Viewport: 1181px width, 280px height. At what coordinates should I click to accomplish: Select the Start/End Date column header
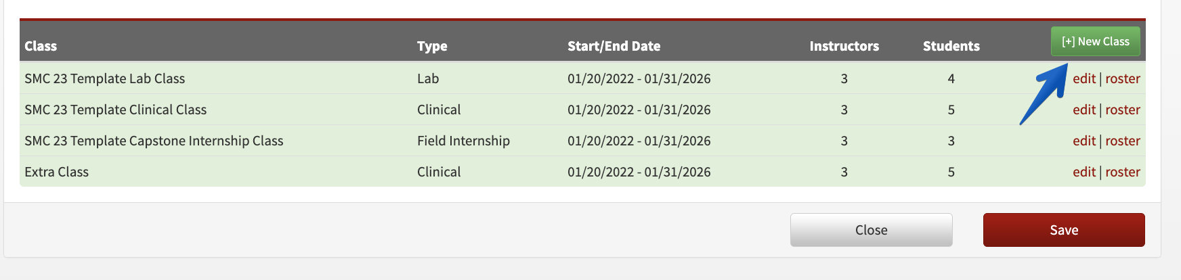(614, 46)
